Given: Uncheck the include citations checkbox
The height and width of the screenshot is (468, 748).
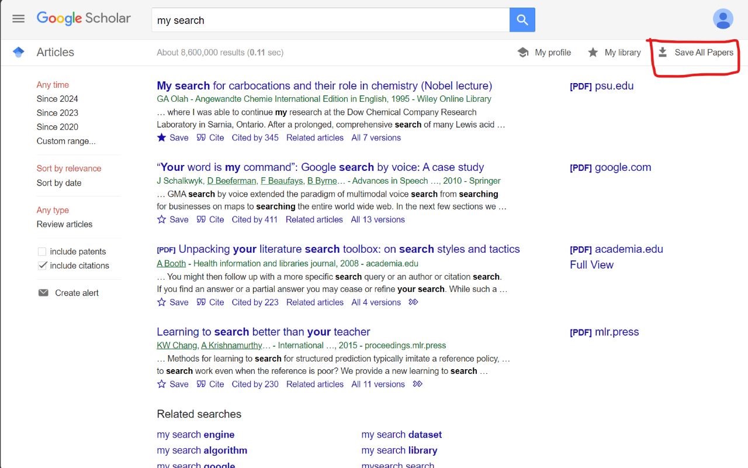Looking at the screenshot, I should pyautogui.click(x=42, y=266).
